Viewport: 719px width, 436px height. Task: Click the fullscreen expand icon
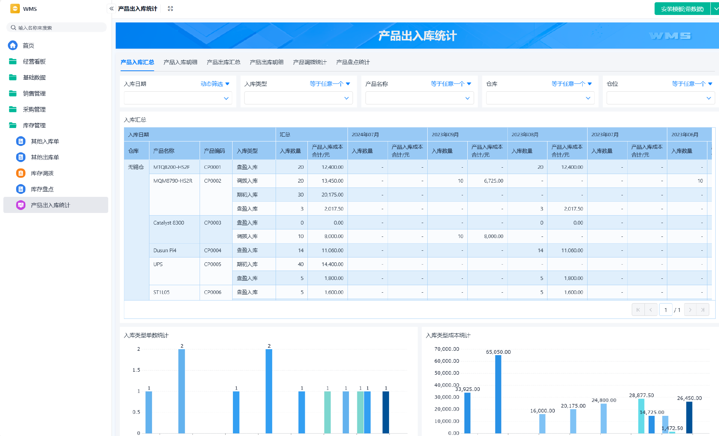click(170, 9)
